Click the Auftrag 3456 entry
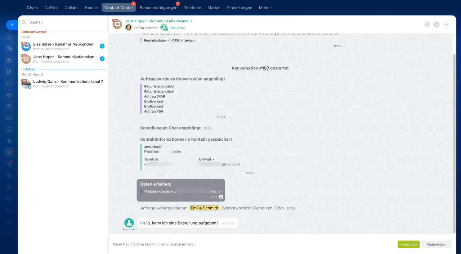The width and height of the screenshot is (461, 254). [155, 96]
